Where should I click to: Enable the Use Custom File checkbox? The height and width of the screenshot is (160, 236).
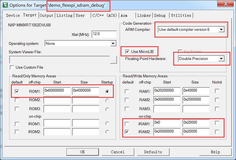[x=12, y=67]
